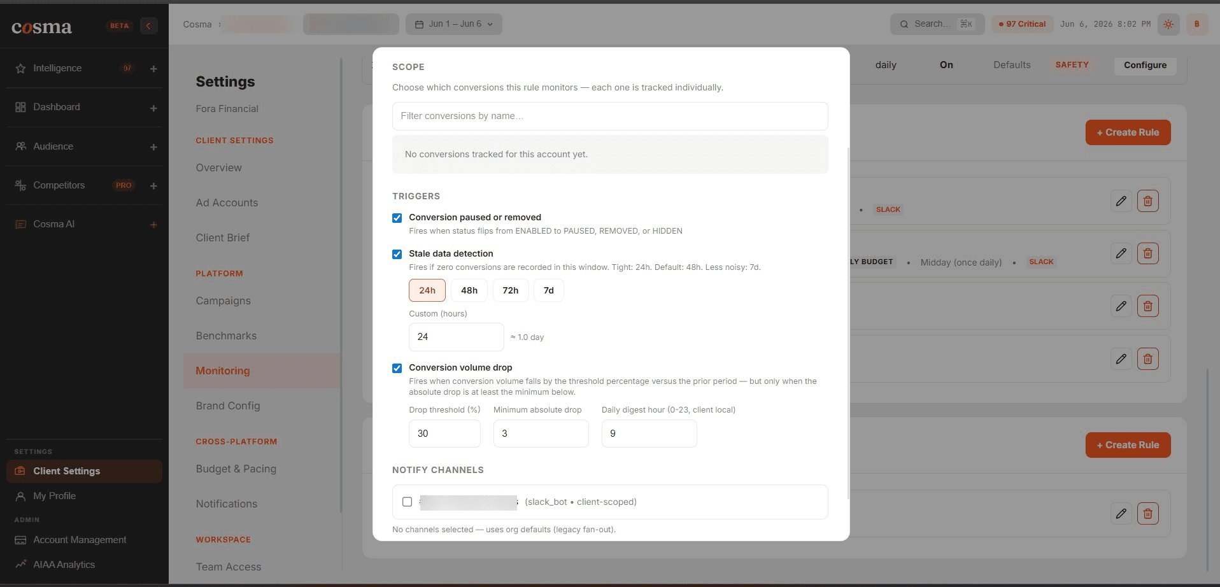The height and width of the screenshot is (587, 1220).
Task: Click the Client Settings briefcase icon
Action: pyautogui.click(x=20, y=471)
